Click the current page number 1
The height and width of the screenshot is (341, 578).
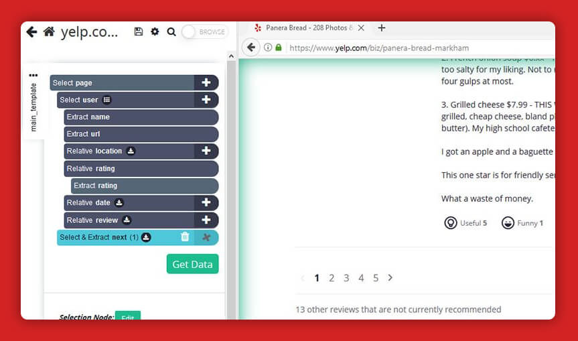point(317,278)
